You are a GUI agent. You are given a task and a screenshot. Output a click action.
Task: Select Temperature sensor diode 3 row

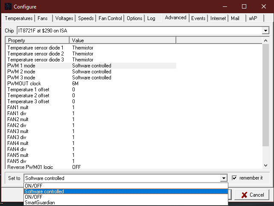91,60
